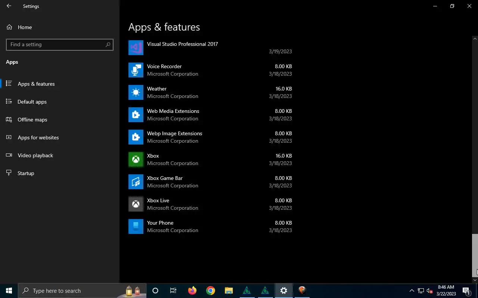Open Offline maps settings page
The image size is (478, 298).
[60, 120]
